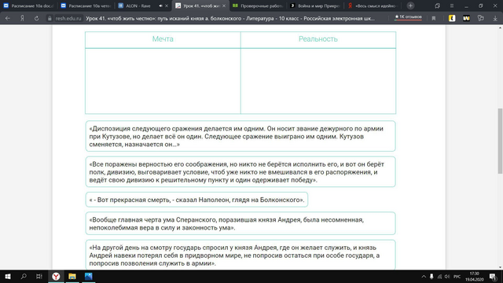Screen dimensions: 503x283
Task: Click the scrollbar up arrow
Action: tap(500, 28)
